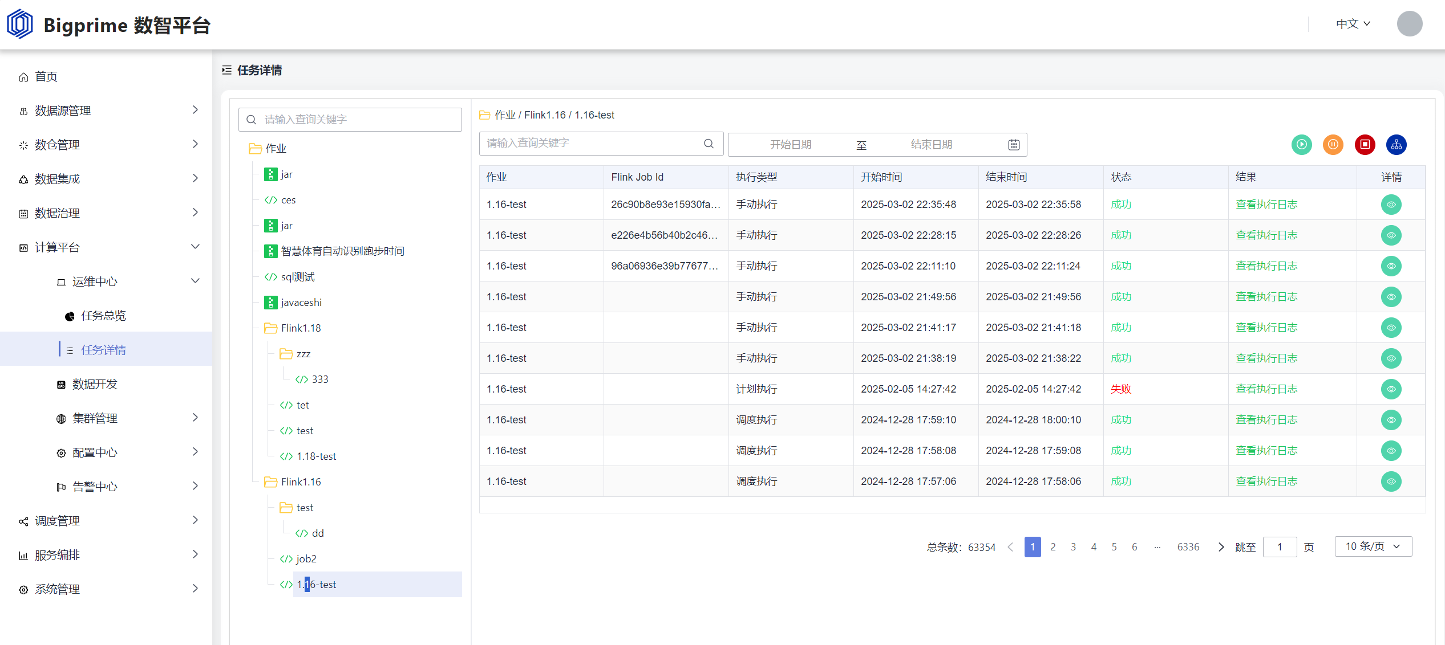1445x645 pixels.
Task: Click the Bigprime hexagon logo
Action: point(20,25)
